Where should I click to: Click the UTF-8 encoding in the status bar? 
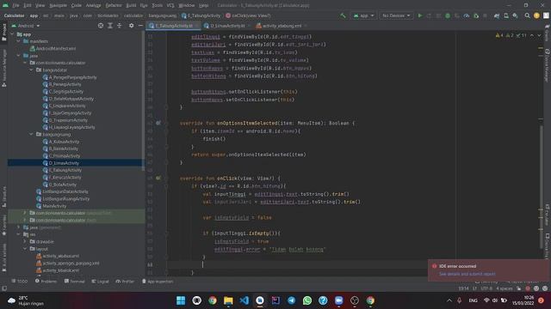pos(486,288)
